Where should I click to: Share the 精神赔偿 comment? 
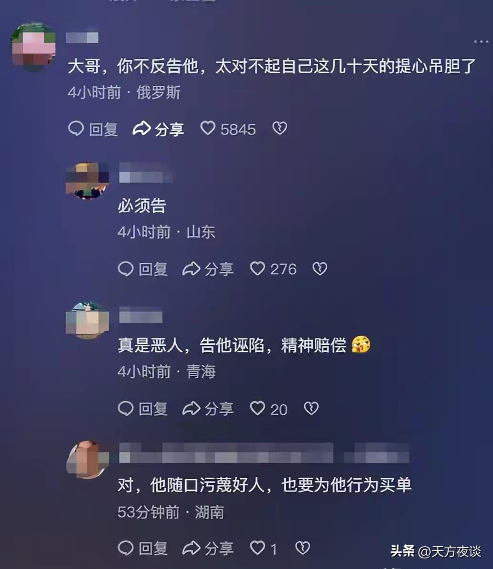pos(208,409)
